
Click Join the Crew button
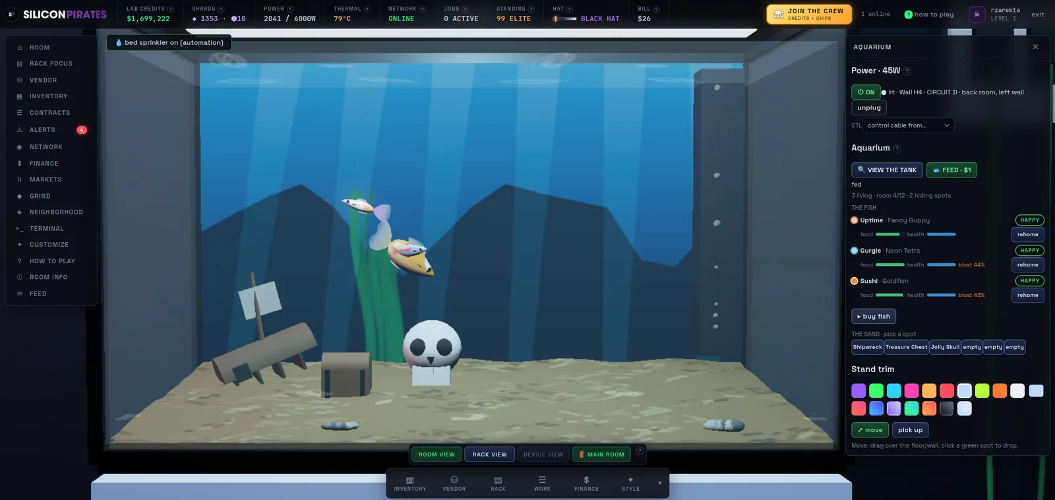pyautogui.click(x=809, y=14)
